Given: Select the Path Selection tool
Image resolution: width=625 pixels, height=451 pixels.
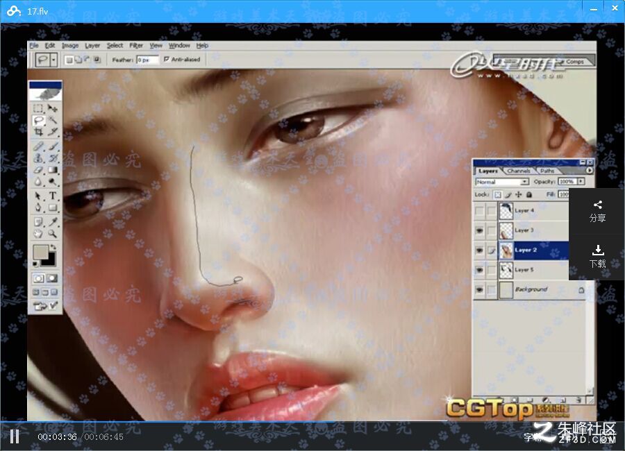Looking at the screenshot, I should coord(38,196).
